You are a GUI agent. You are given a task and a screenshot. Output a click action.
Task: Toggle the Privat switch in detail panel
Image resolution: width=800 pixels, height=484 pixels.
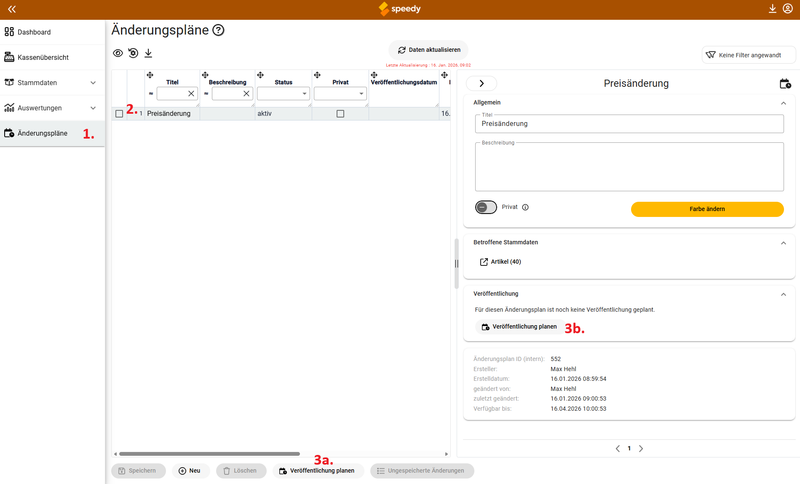(486, 207)
